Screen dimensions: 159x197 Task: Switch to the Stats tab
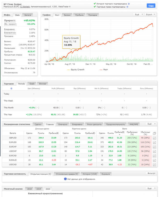coord(17,15)
